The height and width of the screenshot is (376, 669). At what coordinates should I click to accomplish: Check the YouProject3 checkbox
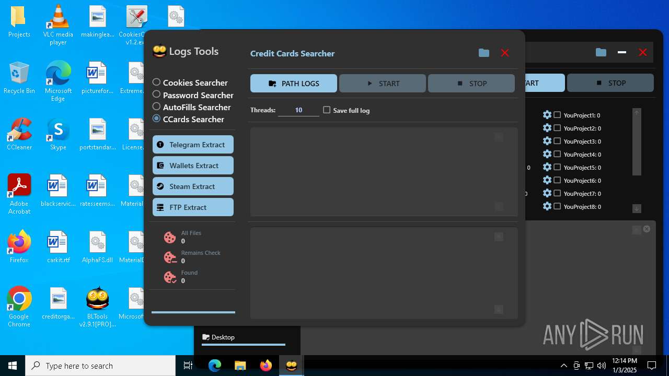(x=557, y=141)
